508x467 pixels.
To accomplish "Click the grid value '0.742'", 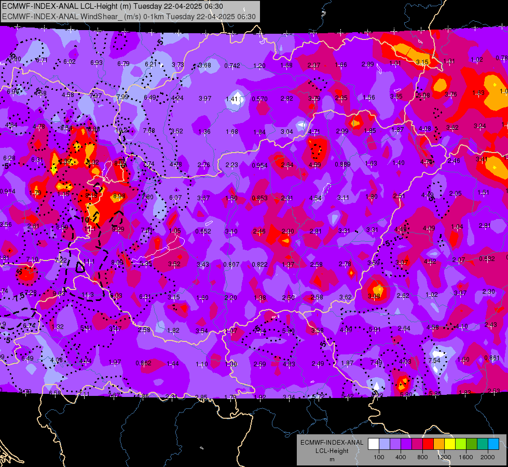I will point(232,66).
